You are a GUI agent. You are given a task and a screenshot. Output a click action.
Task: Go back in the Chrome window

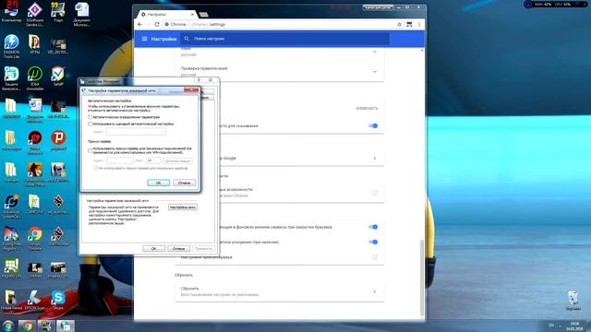coord(140,25)
